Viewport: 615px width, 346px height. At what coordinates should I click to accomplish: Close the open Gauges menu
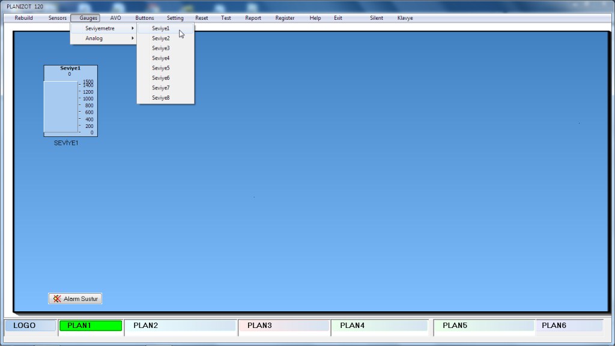85,18
